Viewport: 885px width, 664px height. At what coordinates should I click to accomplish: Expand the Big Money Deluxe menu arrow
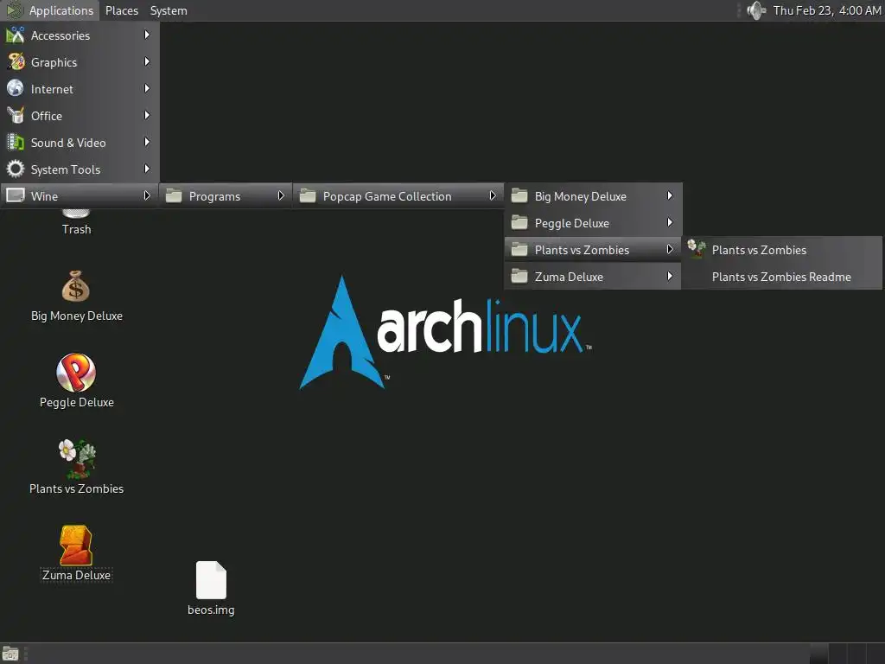pos(670,195)
